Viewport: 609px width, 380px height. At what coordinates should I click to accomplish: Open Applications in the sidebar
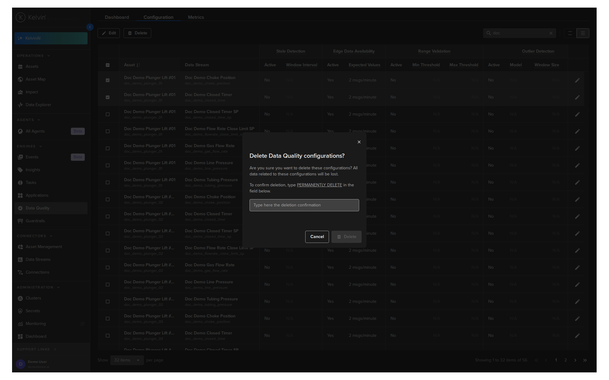pos(51,195)
